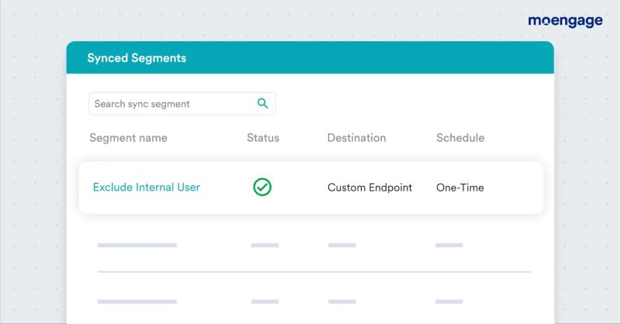Sort by the Status column header
The image size is (621, 324).
(263, 138)
